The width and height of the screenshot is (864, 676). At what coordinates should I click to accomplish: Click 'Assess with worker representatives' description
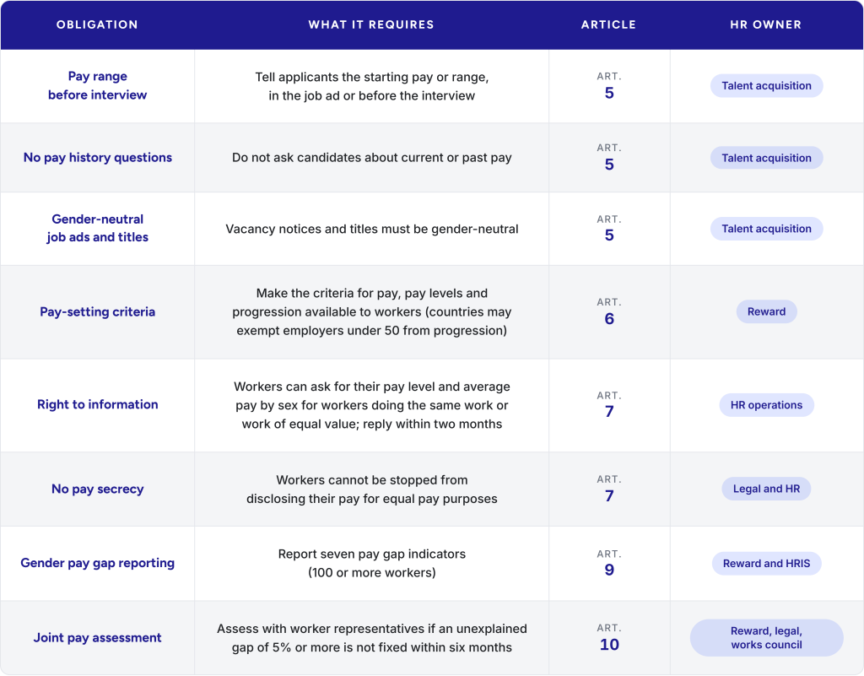click(x=372, y=638)
